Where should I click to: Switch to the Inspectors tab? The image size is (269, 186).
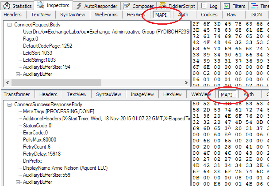(x=54, y=5)
